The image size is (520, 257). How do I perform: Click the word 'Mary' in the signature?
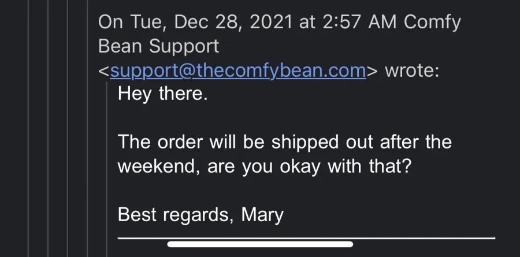point(262,215)
